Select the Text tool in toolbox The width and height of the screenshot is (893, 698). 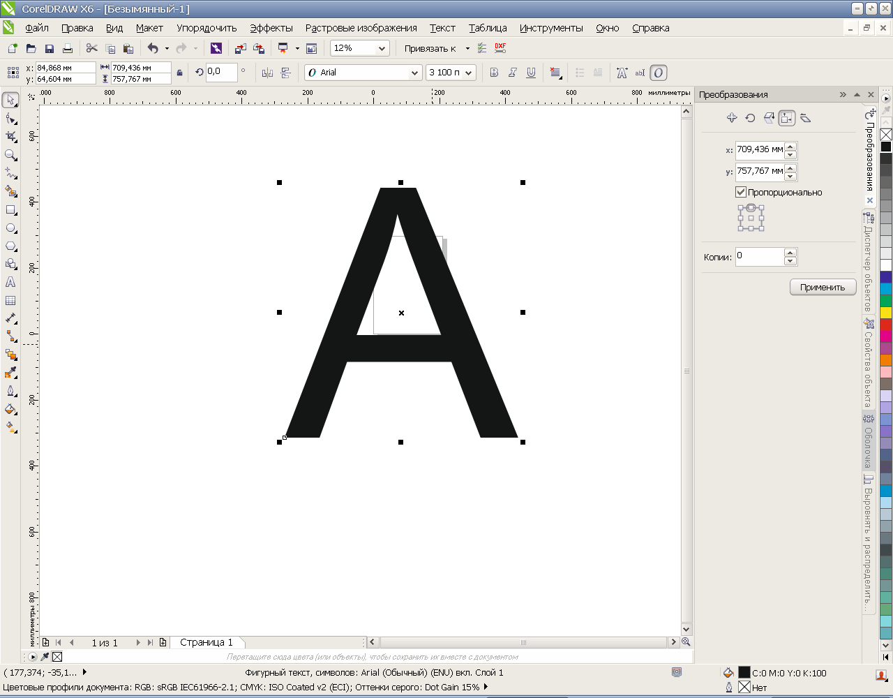pos(10,283)
